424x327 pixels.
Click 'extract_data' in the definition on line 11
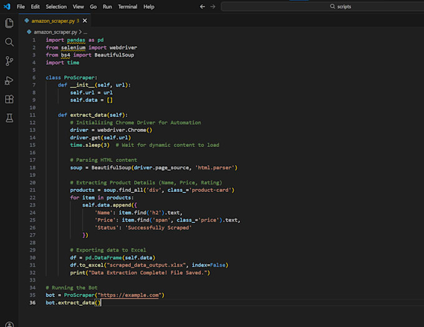coord(88,115)
